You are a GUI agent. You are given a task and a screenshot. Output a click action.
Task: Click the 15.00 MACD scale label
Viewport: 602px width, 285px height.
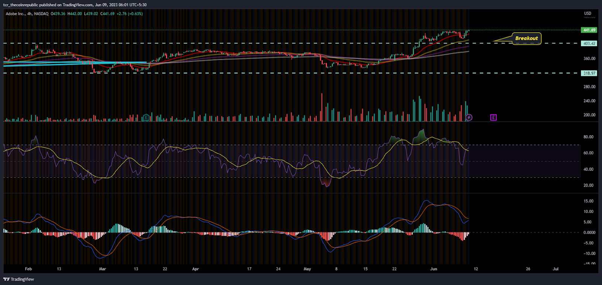(588, 201)
